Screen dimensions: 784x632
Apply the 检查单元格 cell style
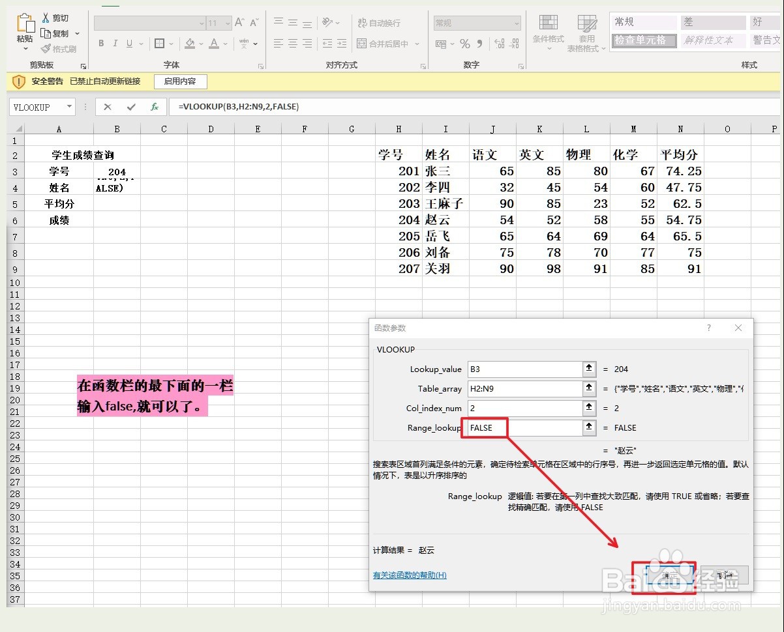[643, 40]
